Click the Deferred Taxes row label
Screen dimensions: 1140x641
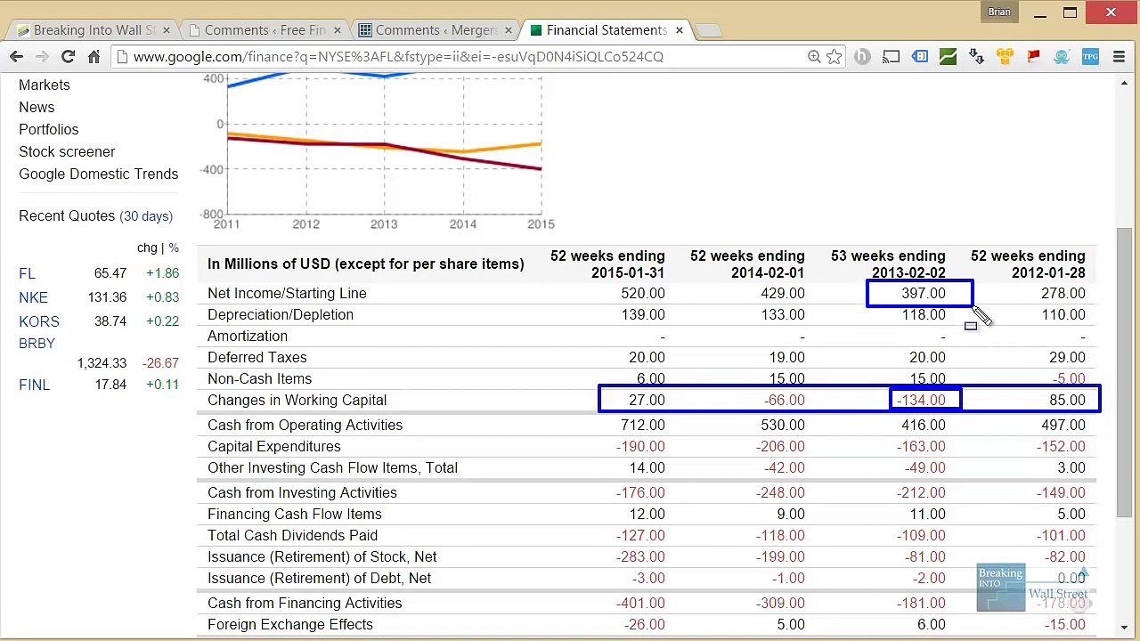point(257,357)
